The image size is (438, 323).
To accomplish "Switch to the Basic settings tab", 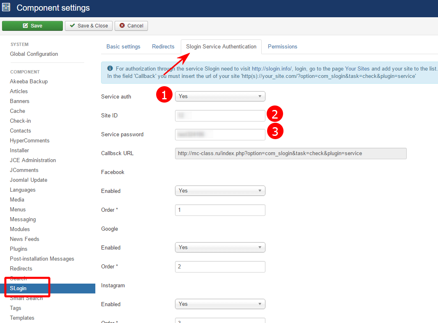I will [123, 47].
